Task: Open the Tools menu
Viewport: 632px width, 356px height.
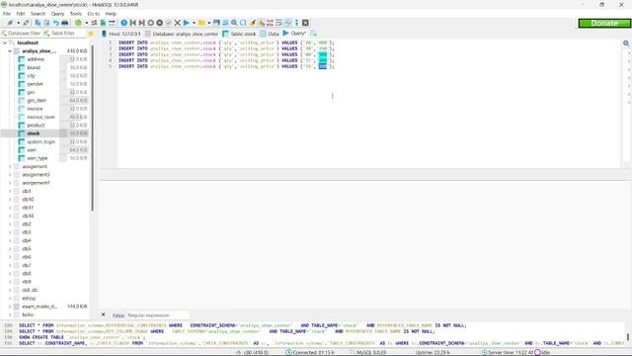Action: point(76,14)
